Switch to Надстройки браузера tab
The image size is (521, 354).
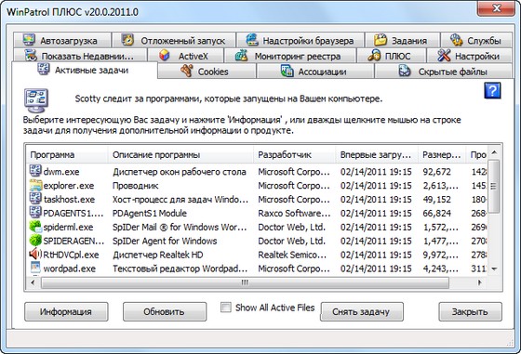pos(301,41)
